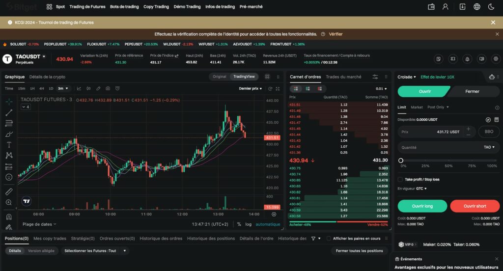503x271 pixels.
Task: Take a chart snapshot camera icon
Action: tap(108, 88)
